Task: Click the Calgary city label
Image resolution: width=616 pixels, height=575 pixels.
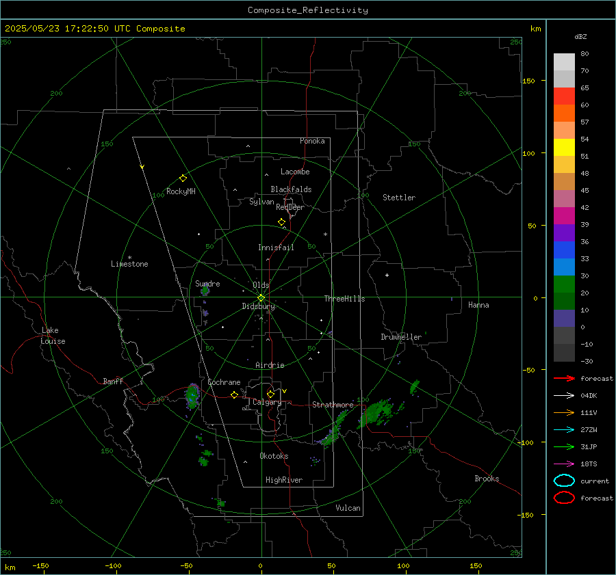Action: 267,402
